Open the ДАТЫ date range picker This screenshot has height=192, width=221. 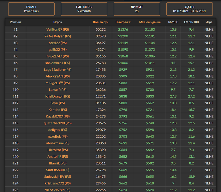189,9
